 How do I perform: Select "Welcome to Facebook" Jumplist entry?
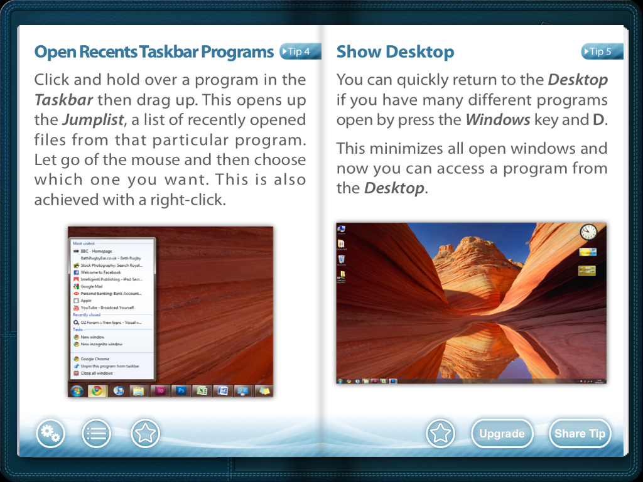[x=100, y=272]
